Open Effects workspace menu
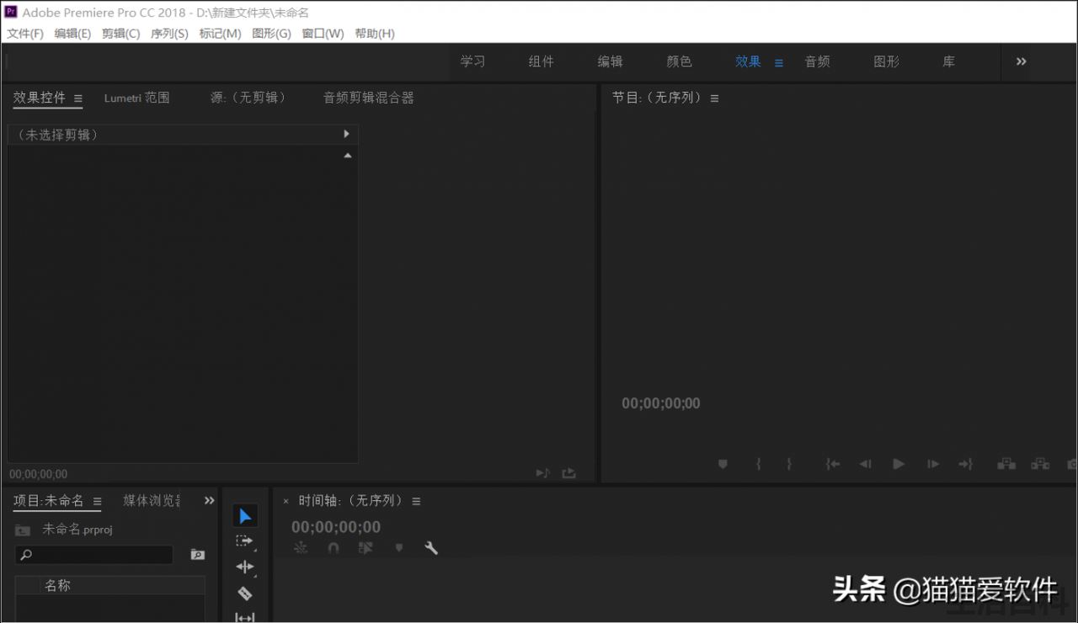This screenshot has height=623, width=1078. 779,62
